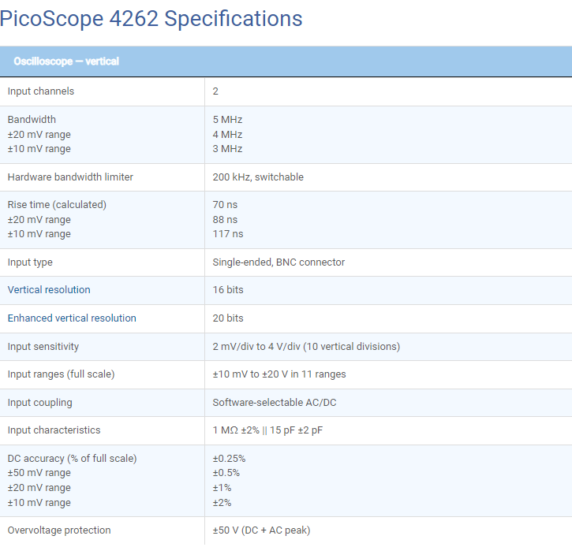Select the ±50 V (DC + AC peak) value

[x=262, y=530]
